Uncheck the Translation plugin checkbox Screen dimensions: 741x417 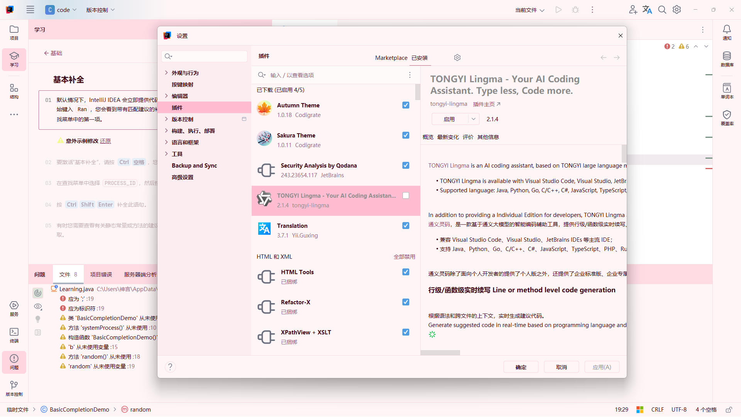406,225
